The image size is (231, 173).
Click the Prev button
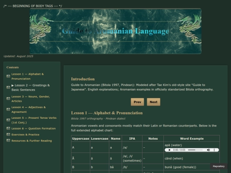[137, 102]
